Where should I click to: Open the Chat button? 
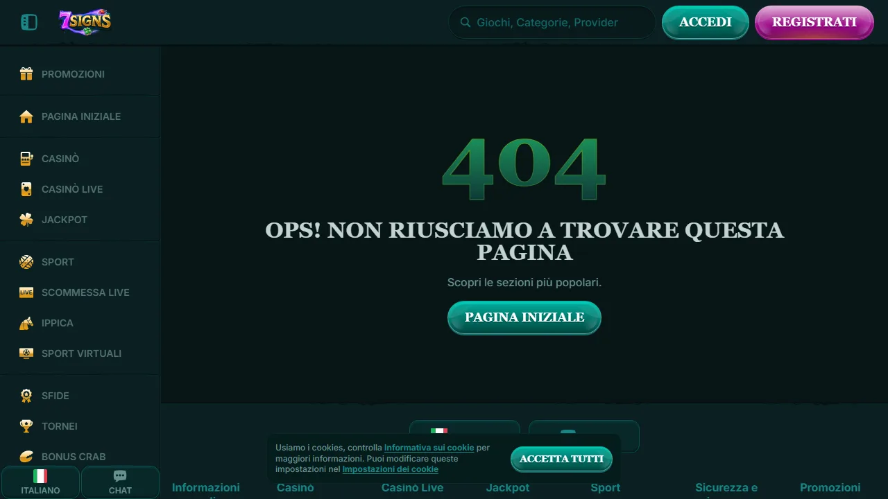[x=120, y=482]
